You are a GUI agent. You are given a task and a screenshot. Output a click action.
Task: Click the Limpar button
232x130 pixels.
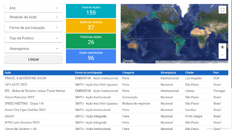pos(34,59)
